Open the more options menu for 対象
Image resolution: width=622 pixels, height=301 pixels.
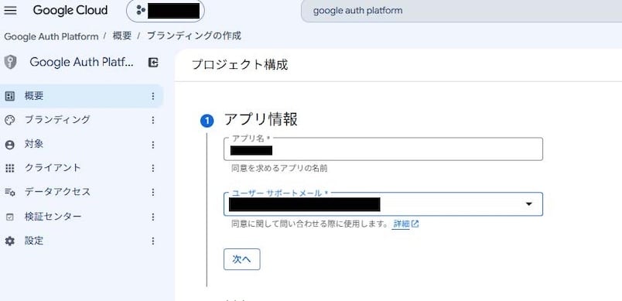[153, 145]
